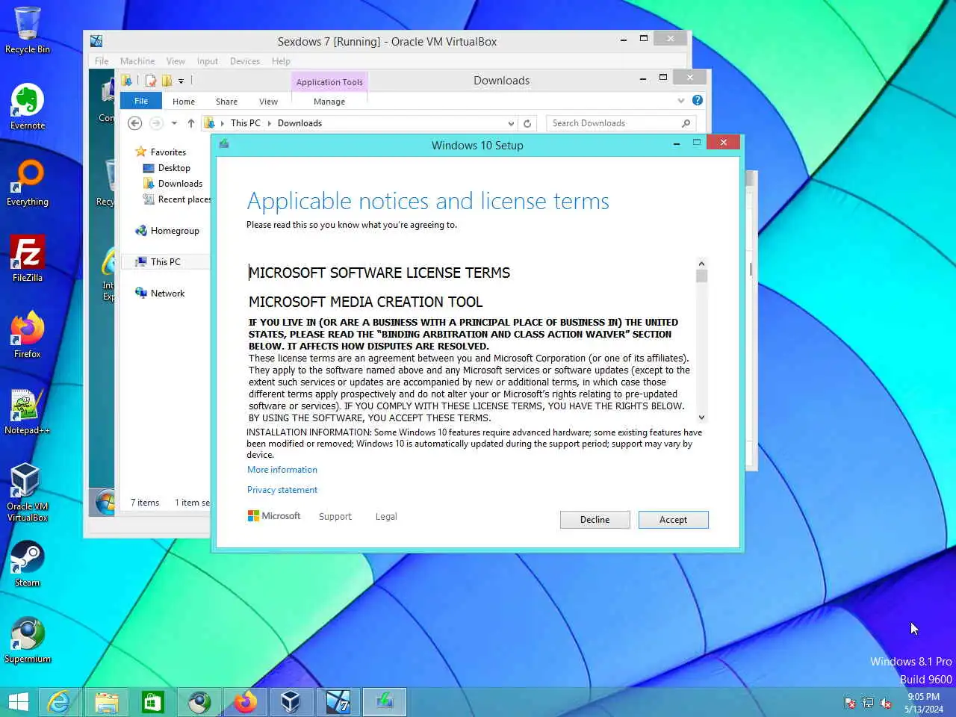Image resolution: width=956 pixels, height=717 pixels.
Task: Open the VirtualBox Help menu
Action: click(x=281, y=61)
